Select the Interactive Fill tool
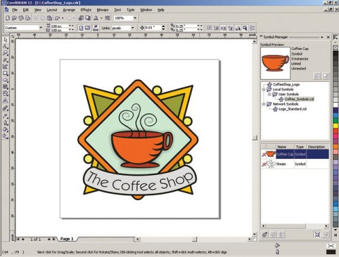This screenshot has width=339, height=257. click(5, 136)
